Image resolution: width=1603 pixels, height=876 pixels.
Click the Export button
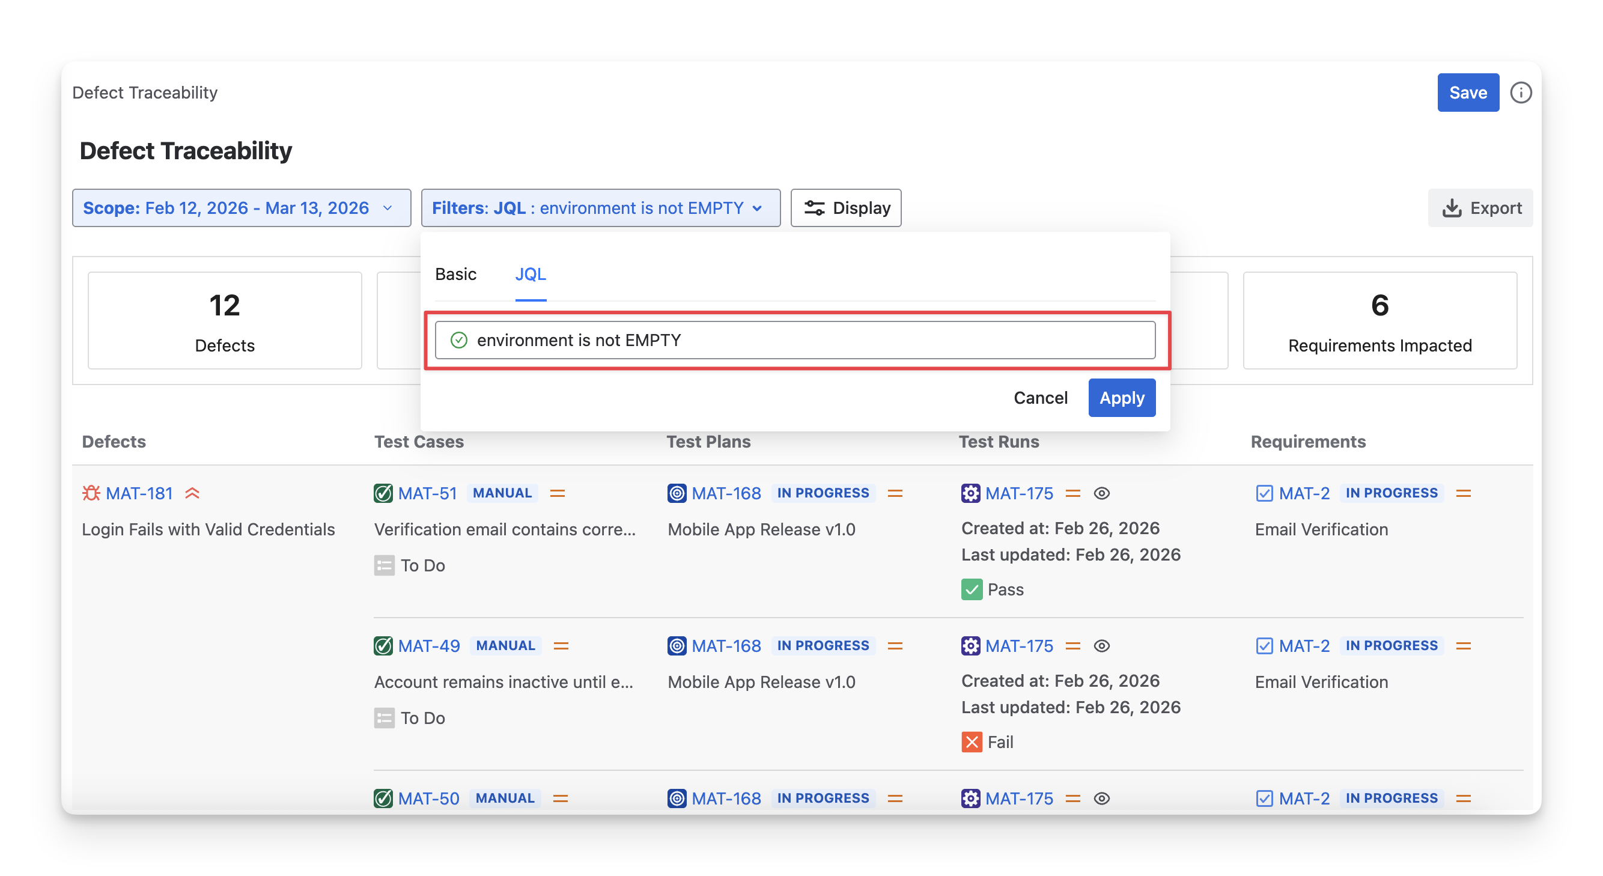[1480, 208]
